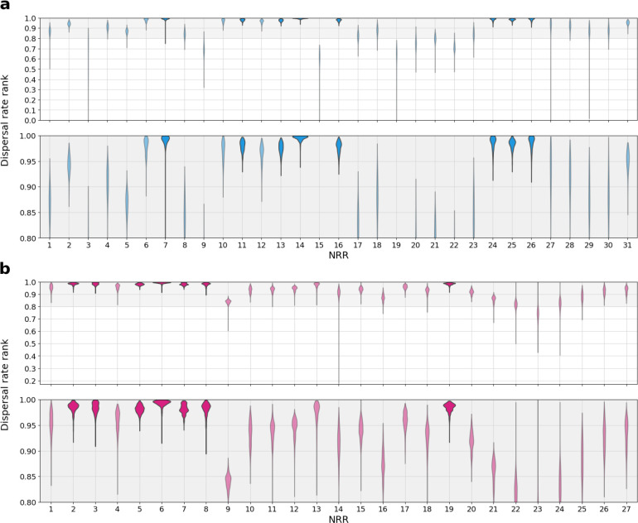Click the bold panel label "b"

tap(5, 269)
